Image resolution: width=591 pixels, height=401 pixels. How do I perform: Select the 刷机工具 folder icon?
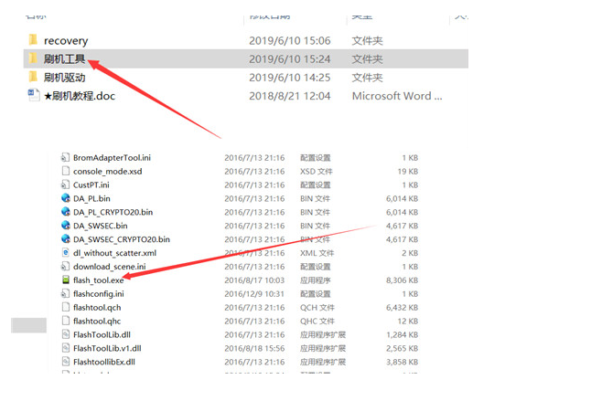pos(33,58)
